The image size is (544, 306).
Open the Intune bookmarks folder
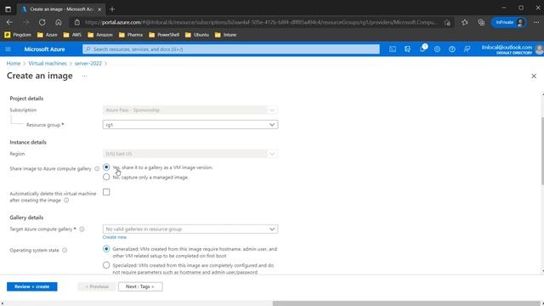226,35
